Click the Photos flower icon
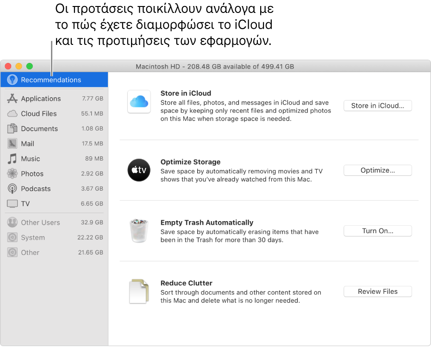Screen dimensions: 431x347 12,173
